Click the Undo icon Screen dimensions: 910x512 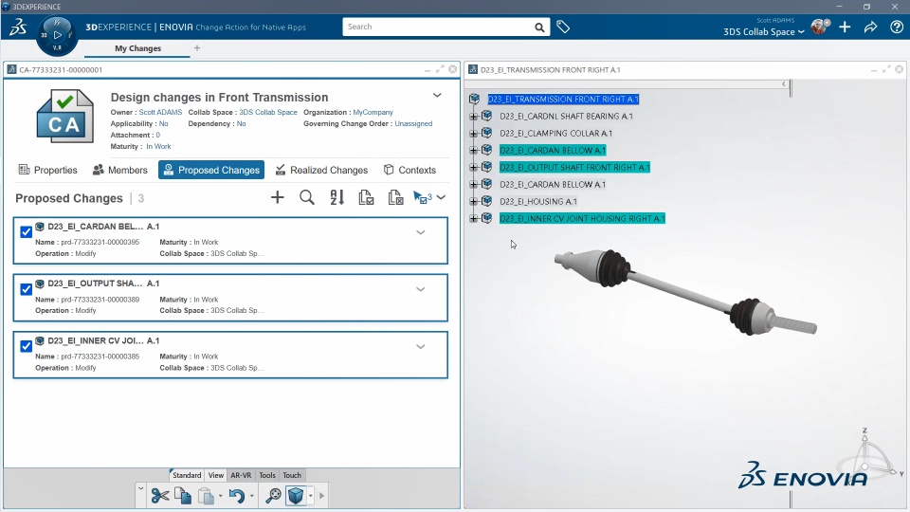236,496
